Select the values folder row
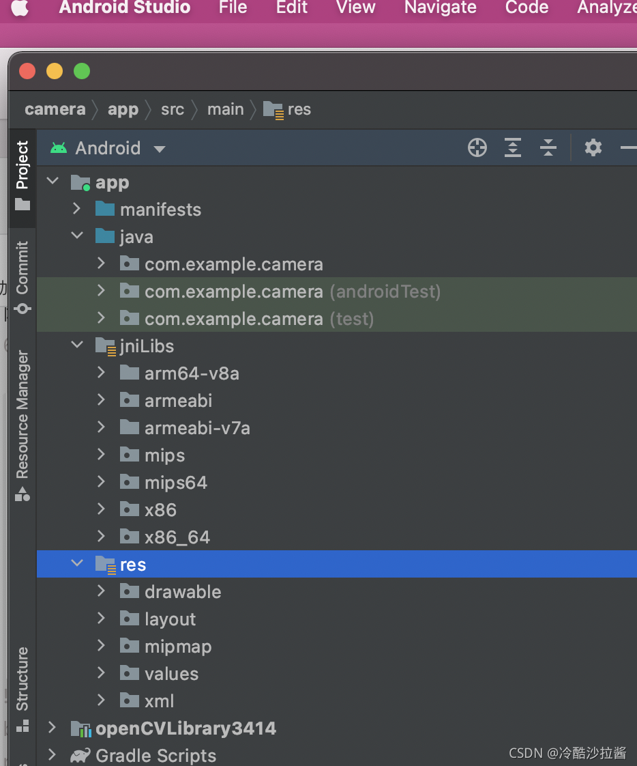Screen dimensions: 637x766 click(x=337, y=674)
